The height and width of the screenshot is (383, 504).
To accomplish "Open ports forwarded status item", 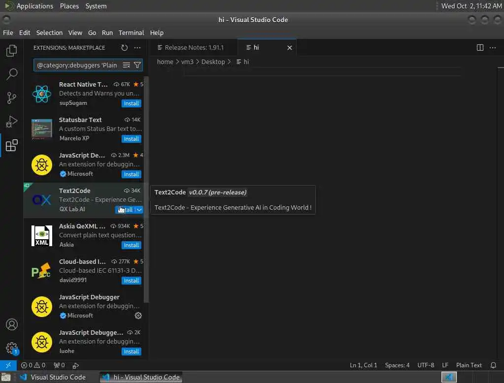I will [x=59, y=365].
